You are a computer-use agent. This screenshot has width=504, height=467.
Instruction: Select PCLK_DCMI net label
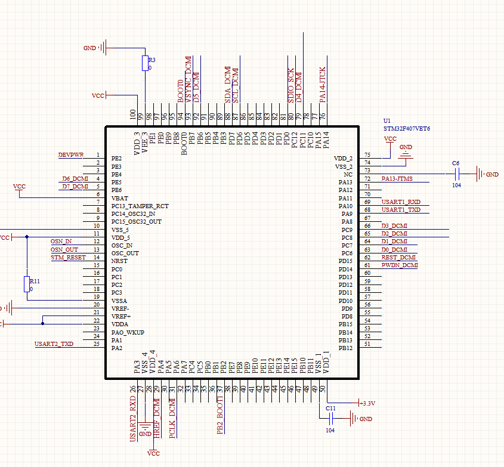172,418
